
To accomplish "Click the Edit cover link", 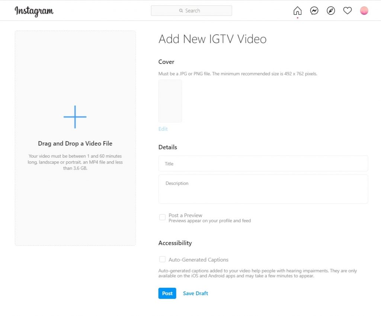I will (163, 129).
